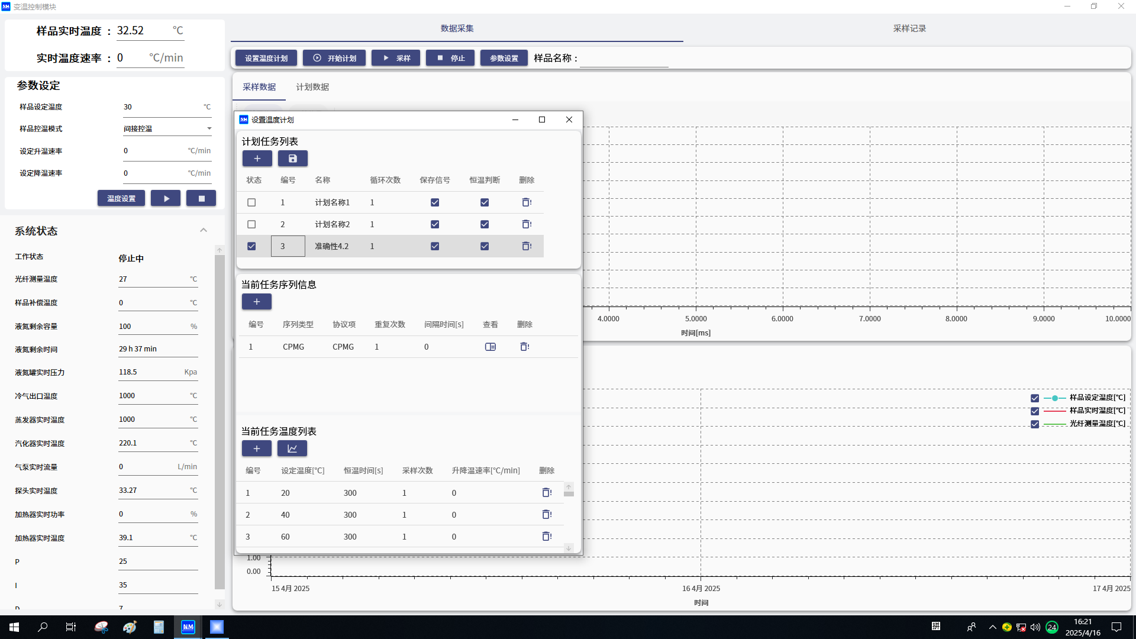Delete the 40°C temperature row
1136x639 pixels.
coord(546,515)
